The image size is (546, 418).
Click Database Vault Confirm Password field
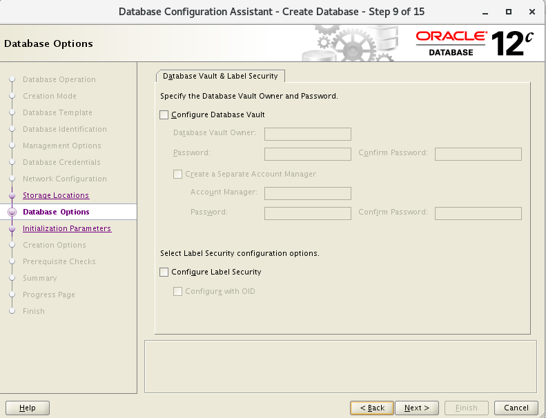click(478, 154)
